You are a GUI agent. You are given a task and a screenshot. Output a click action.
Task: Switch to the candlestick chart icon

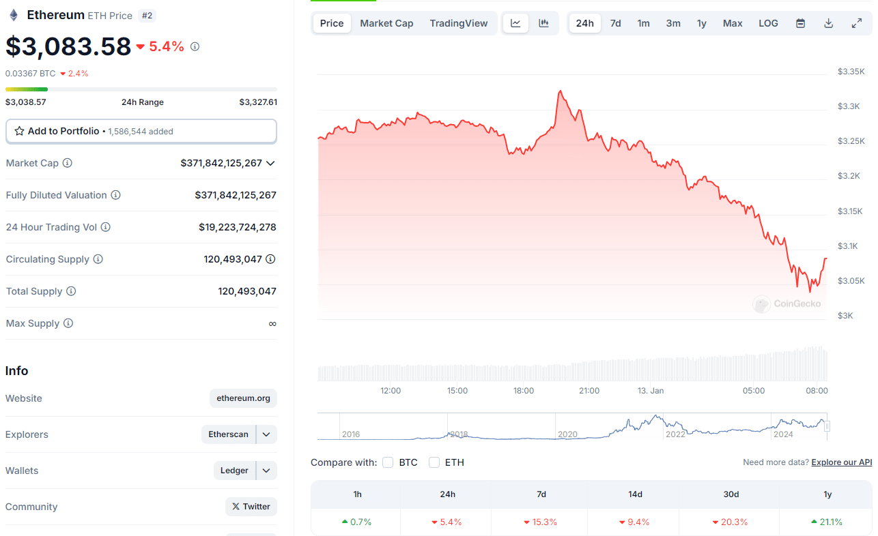click(x=543, y=23)
